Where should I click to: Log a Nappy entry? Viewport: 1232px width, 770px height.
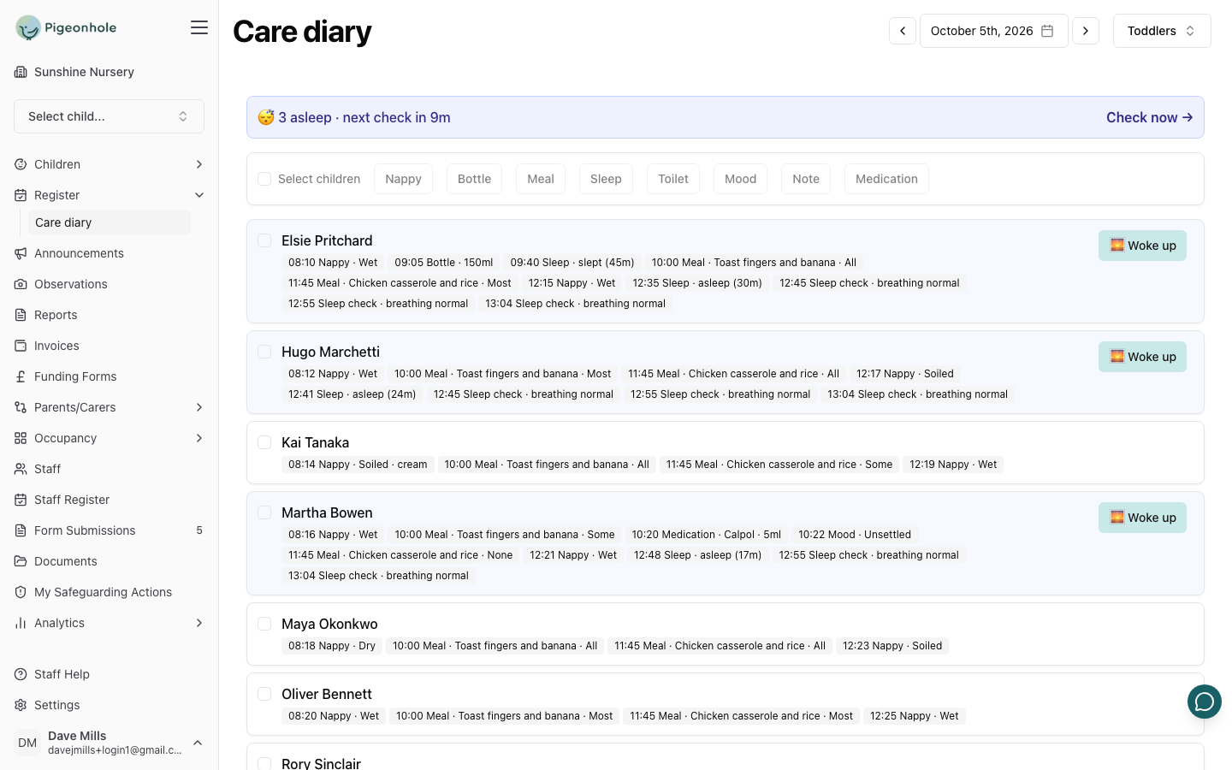(x=403, y=179)
